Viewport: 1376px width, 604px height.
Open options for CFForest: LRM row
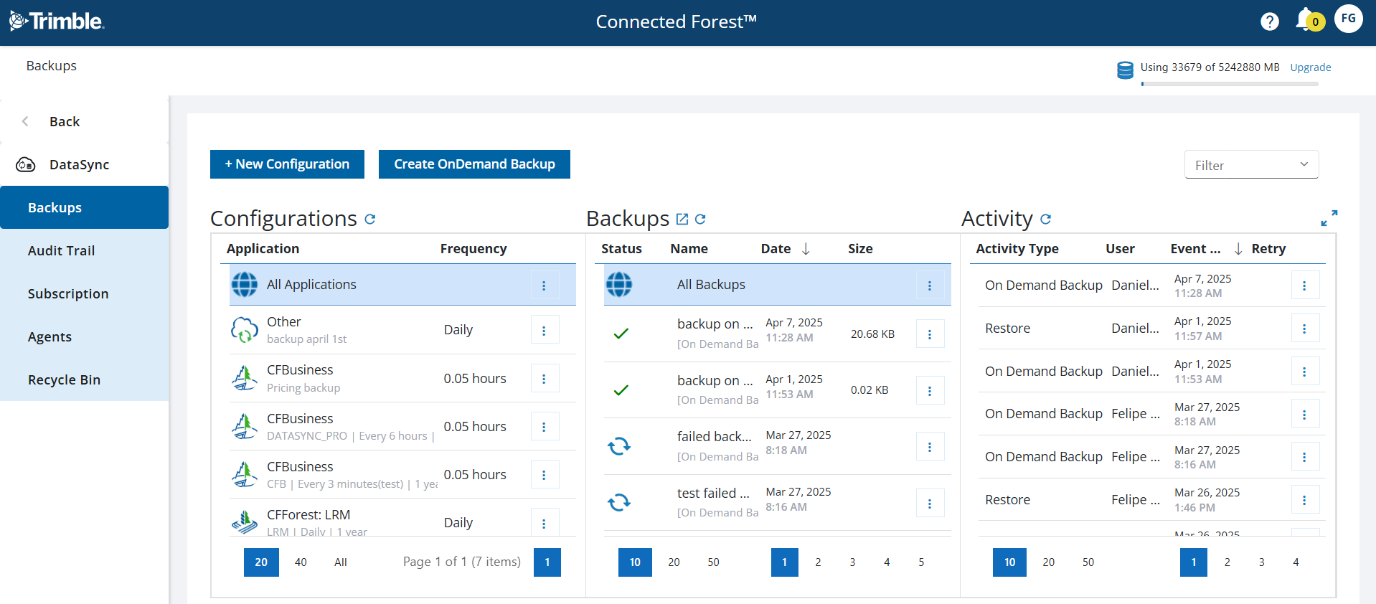click(545, 523)
